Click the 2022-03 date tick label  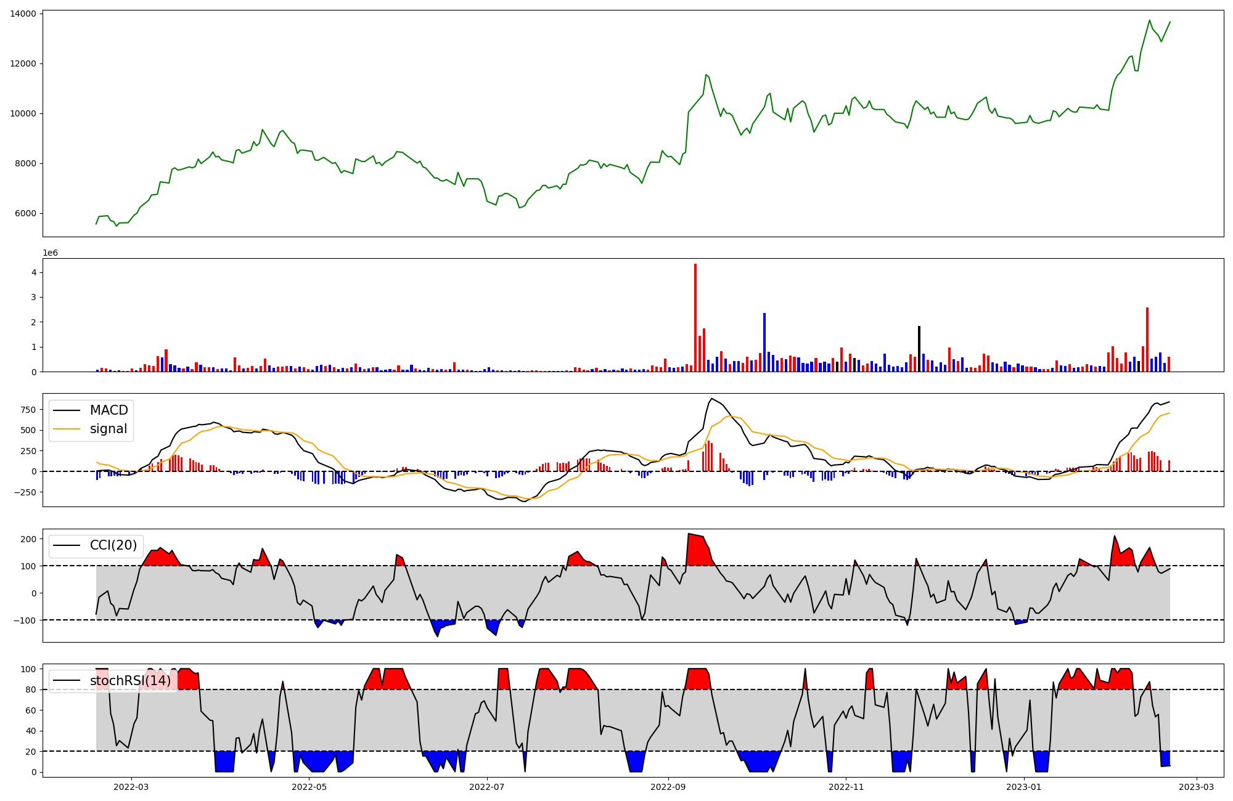click(131, 787)
